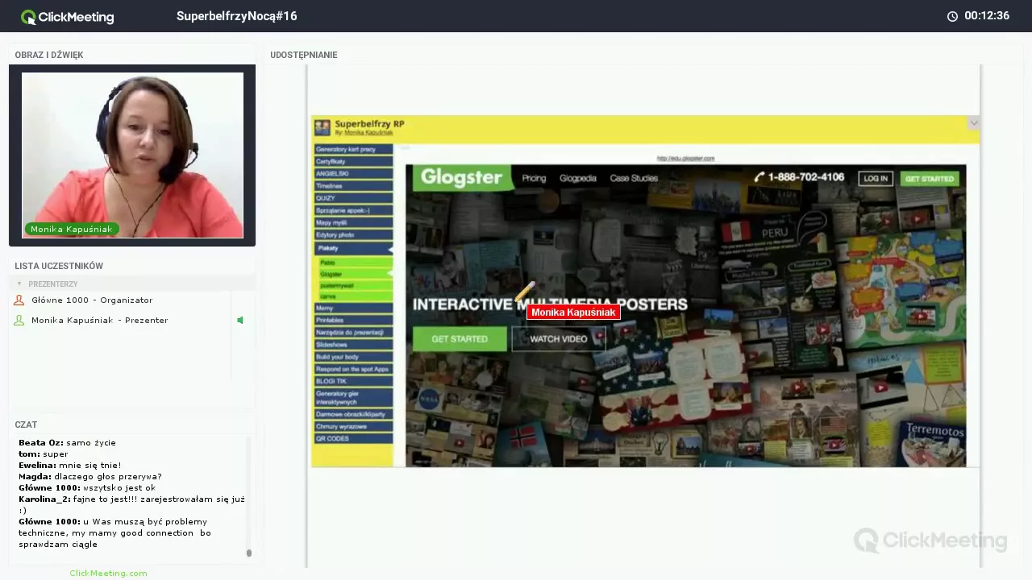
Task: Open Chmury wyrazowe sidebar item
Action: 354,426
